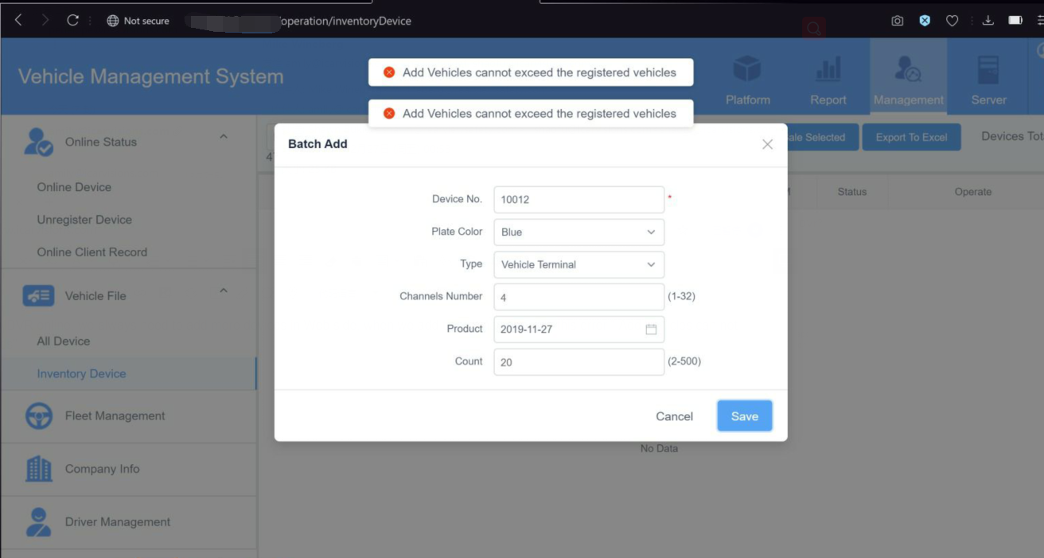
Task: Click the Device No. input field
Action: pos(578,199)
